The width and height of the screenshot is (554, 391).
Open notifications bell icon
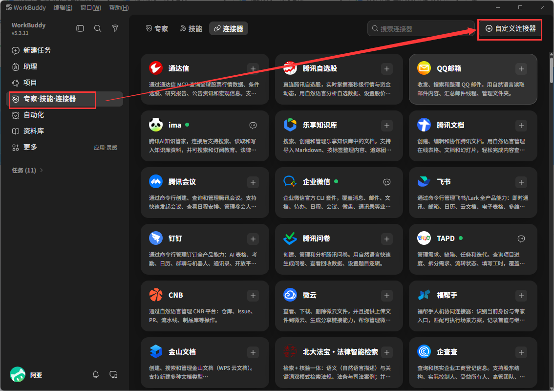(96, 374)
